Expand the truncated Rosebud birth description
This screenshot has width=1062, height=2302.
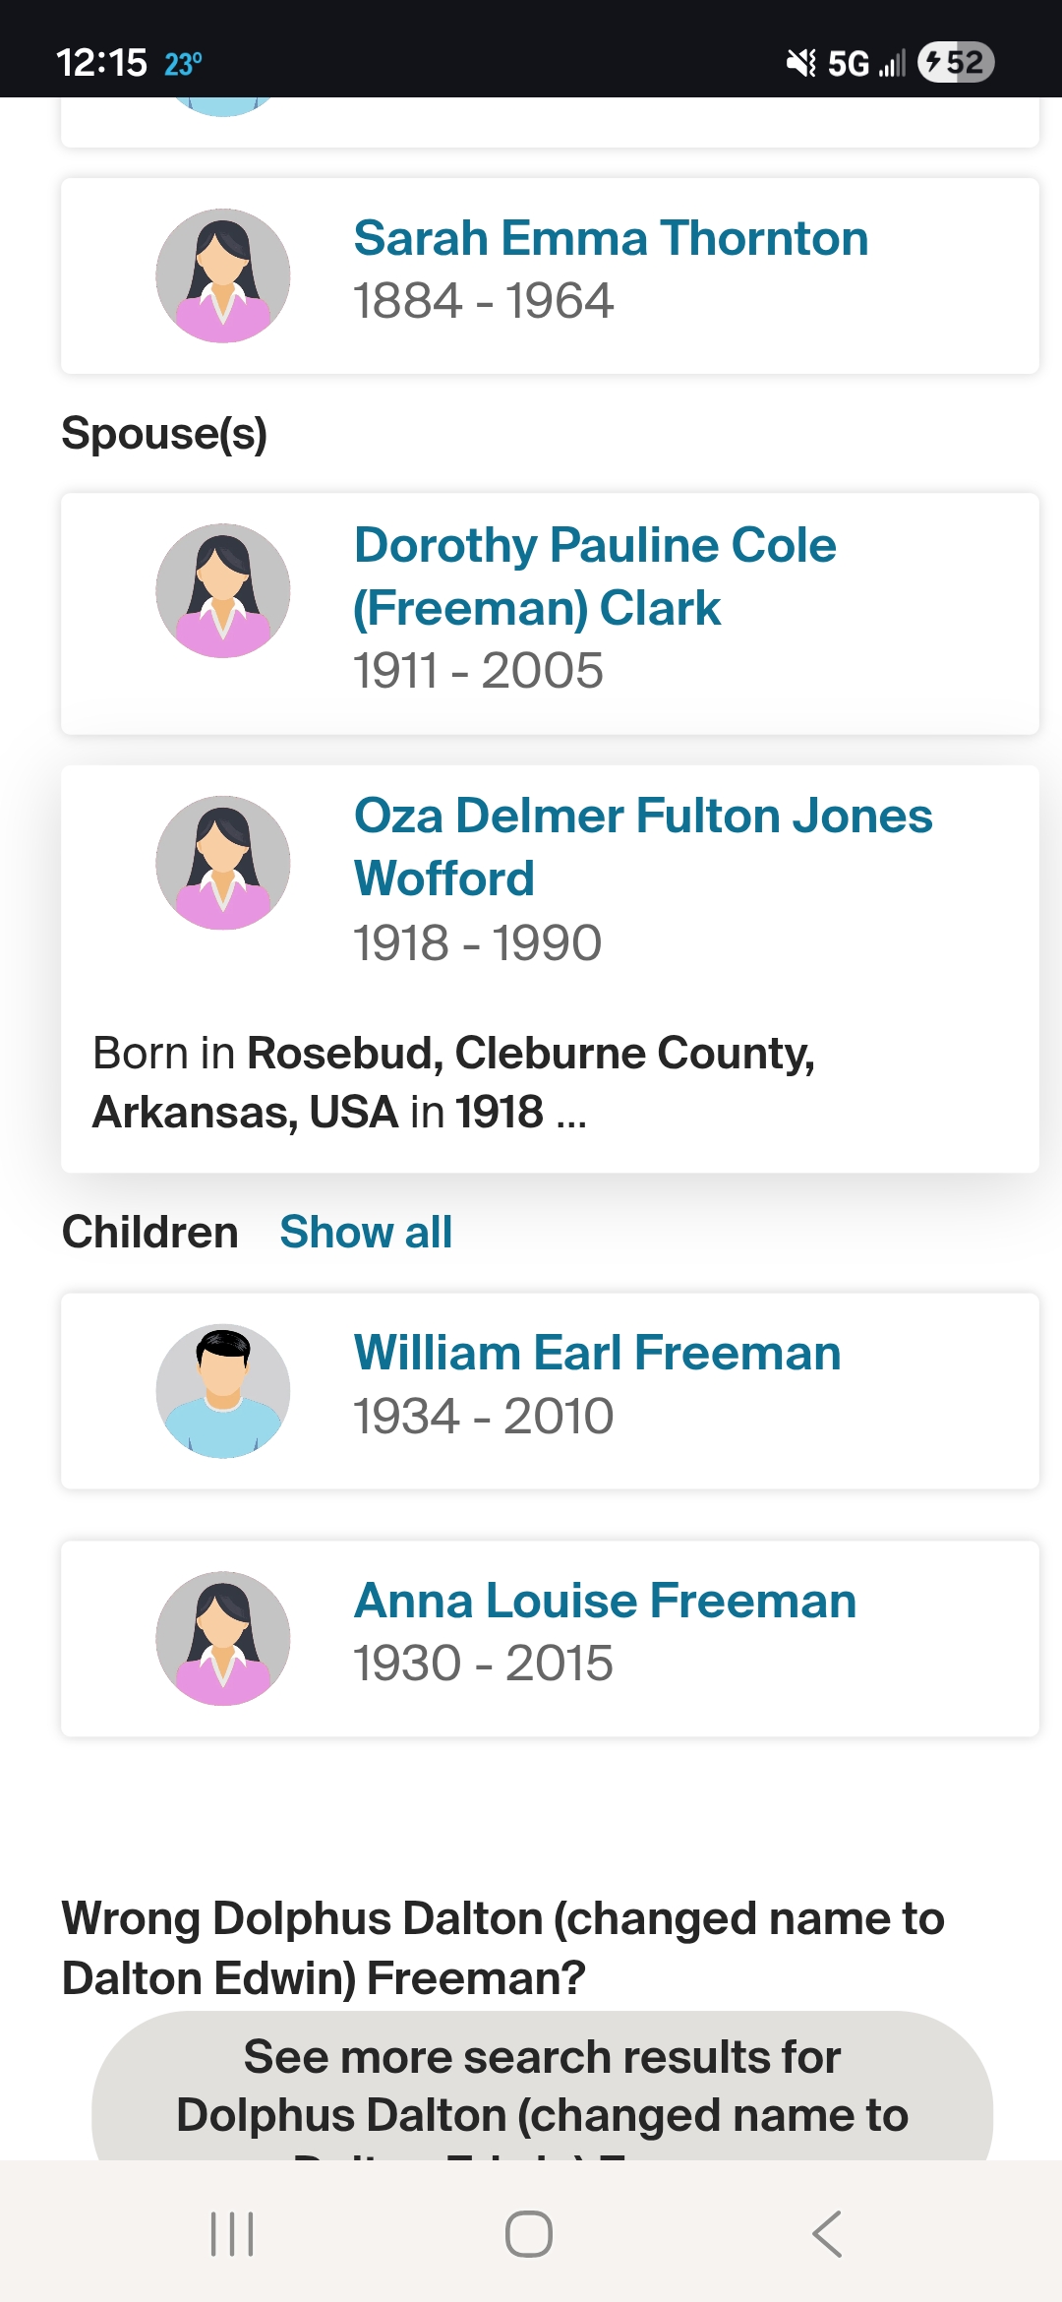(x=571, y=1114)
